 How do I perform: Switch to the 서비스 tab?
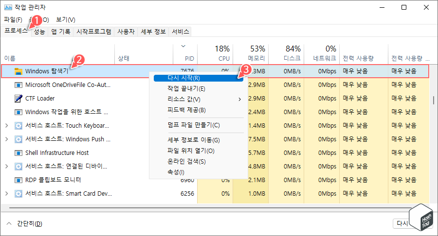click(x=181, y=32)
